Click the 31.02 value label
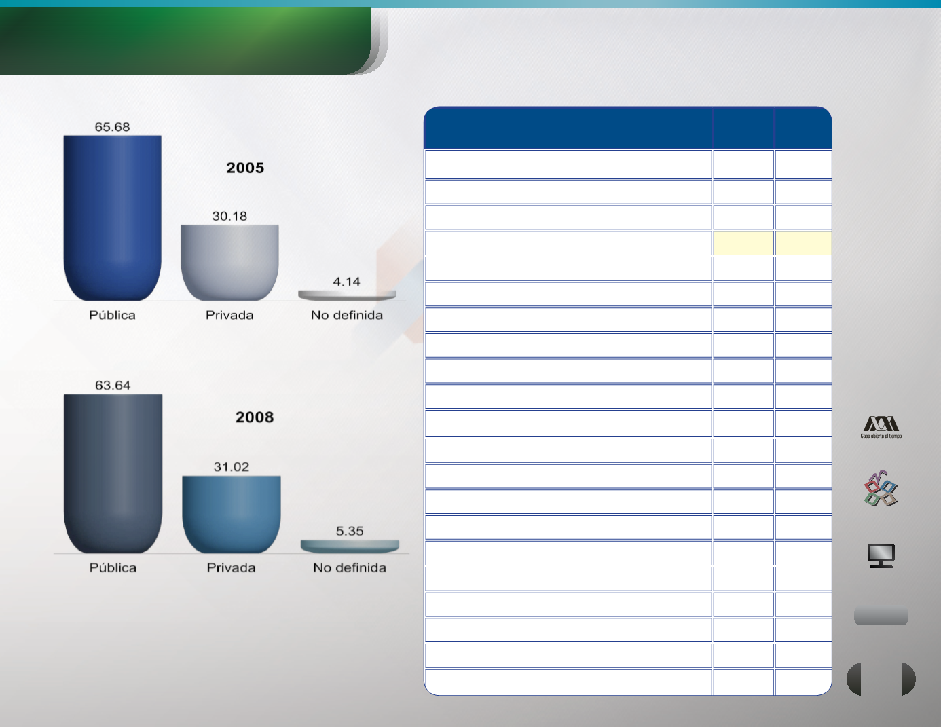The width and height of the screenshot is (941, 727). point(231,467)
